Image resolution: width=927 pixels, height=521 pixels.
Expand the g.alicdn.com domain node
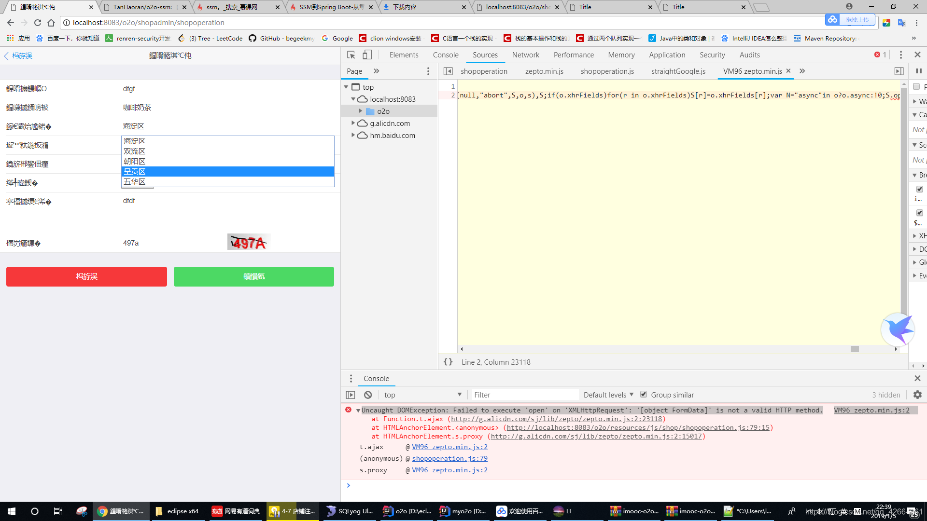353,123
